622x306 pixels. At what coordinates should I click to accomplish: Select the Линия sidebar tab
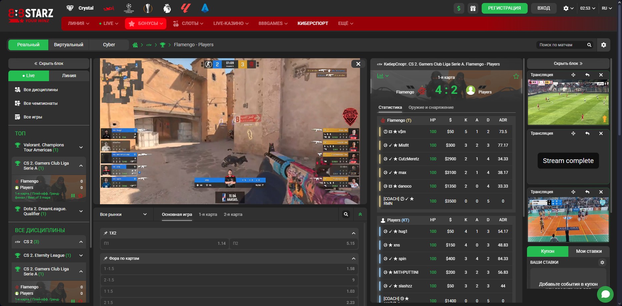click(69, 76)
